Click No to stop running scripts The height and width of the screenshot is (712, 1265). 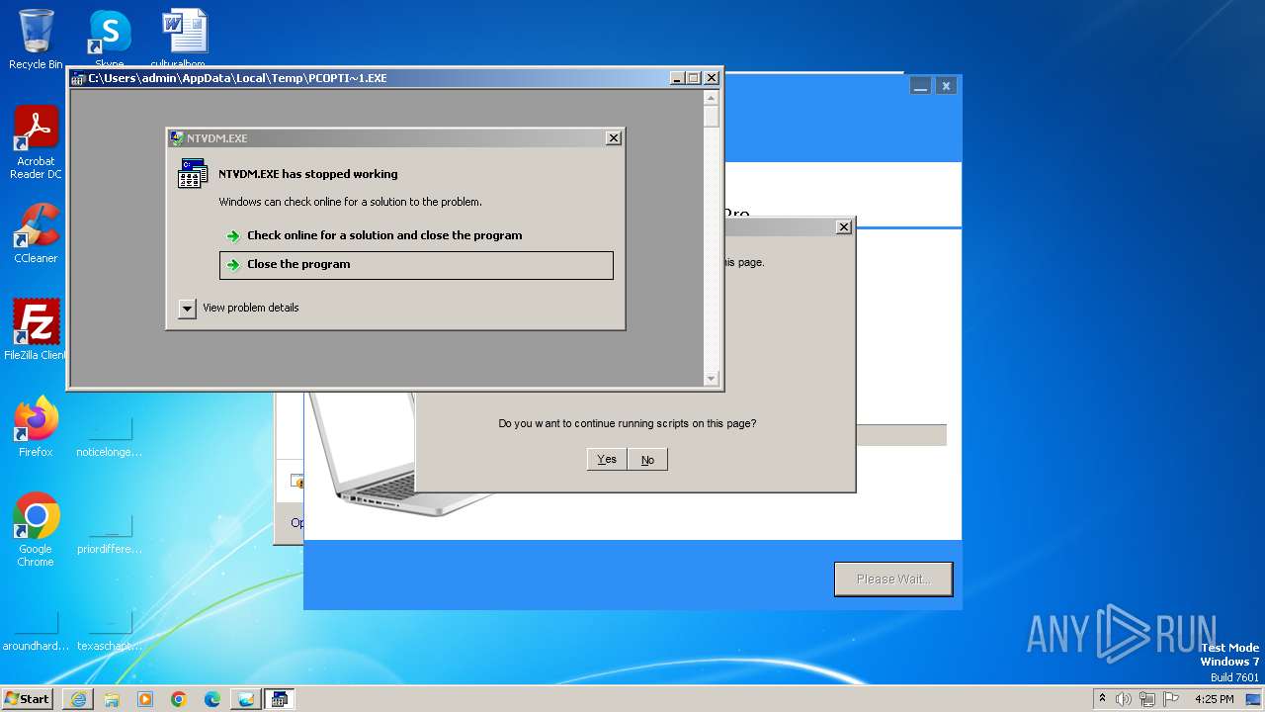point(647,459)
